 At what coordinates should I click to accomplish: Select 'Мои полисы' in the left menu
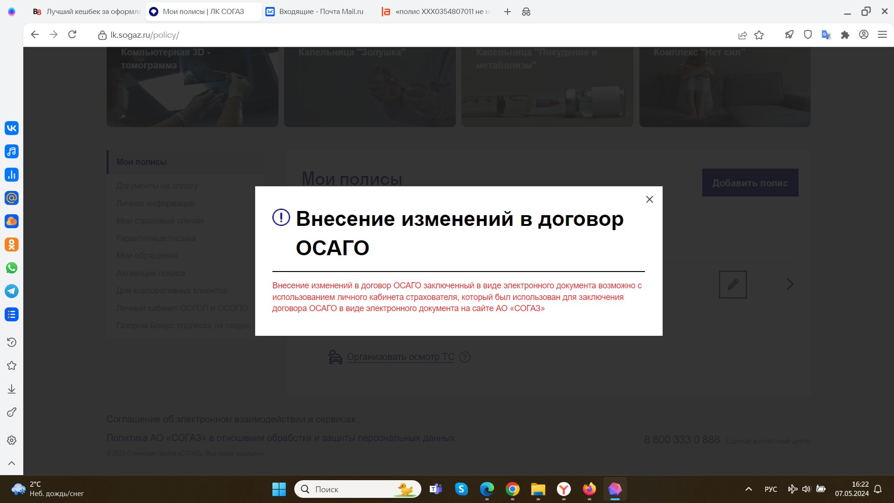coord(142,162)
